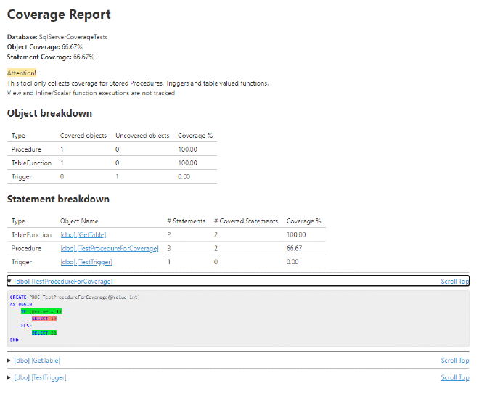This screenshot has width=479, height=394.
Task: Click the green highlighted SELECT 20 statement
Action: [44, 332]
